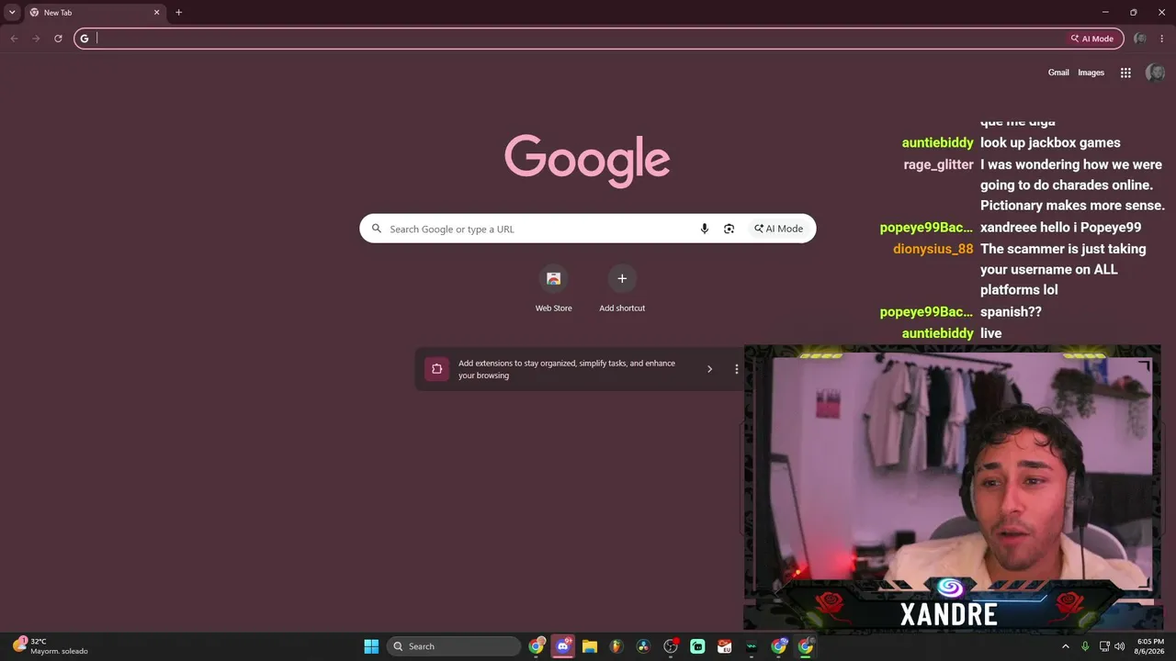1176x661 pixels.
Task: Show hidden system tray icons
Action: pos(1066,646)
